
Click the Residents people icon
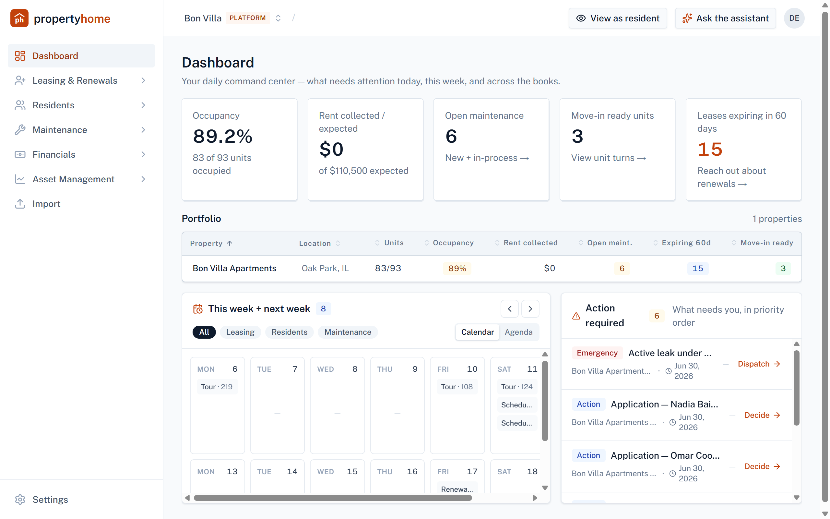click(20, 105)
